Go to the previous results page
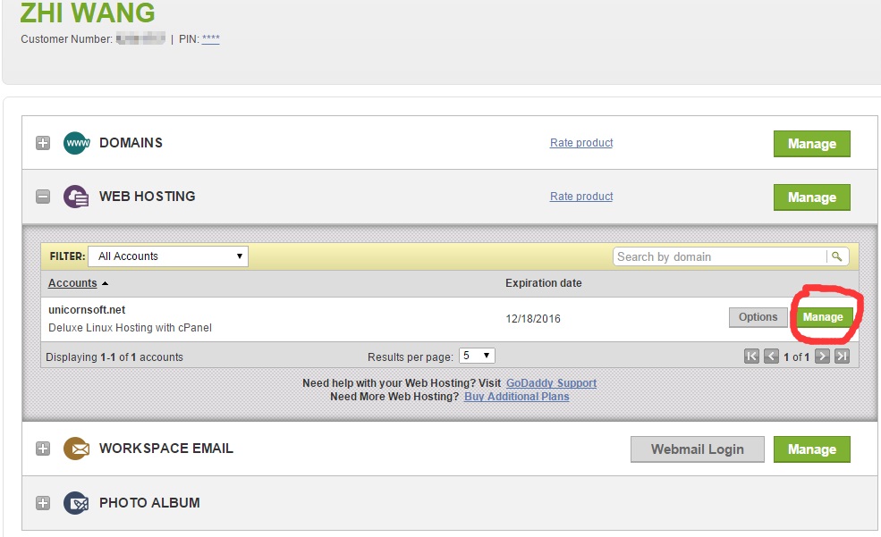The width and height of the screenshot is (881, 537). (772, 357)
